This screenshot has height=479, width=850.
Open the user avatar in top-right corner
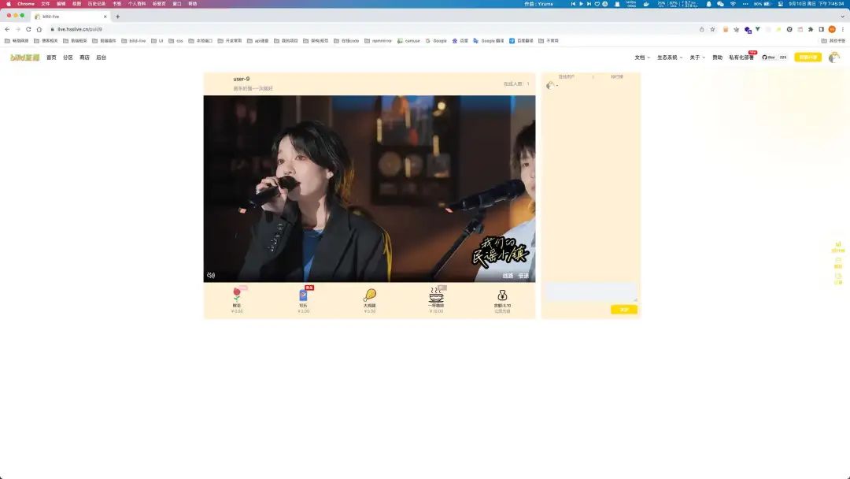coord(833,58)
